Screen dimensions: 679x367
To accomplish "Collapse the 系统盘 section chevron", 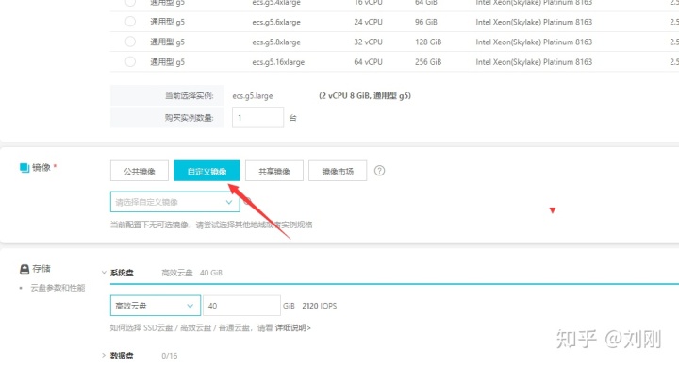I will pyautogui.click(x=104, y=273).
